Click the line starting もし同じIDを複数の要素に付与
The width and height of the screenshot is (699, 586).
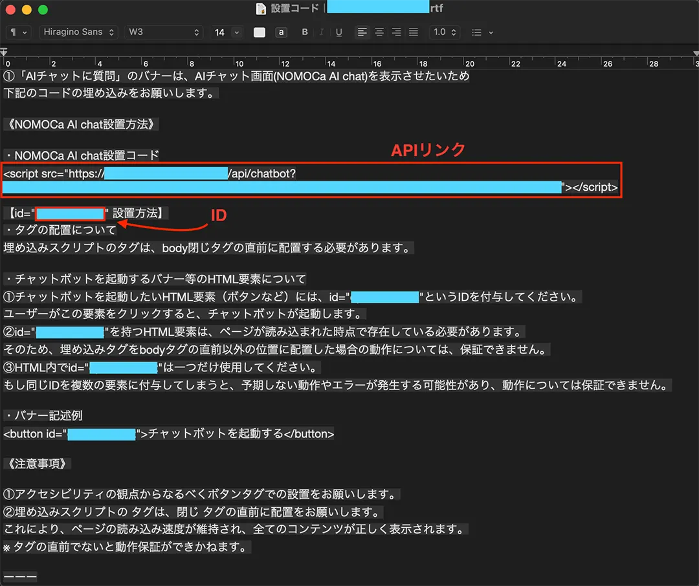pyautogui.click(x=337, y=385)
